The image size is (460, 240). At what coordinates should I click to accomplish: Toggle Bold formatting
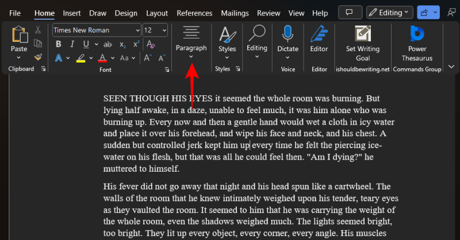(59, 44)
